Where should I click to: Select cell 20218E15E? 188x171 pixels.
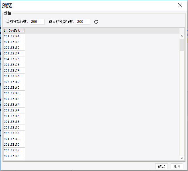(14, 150)
